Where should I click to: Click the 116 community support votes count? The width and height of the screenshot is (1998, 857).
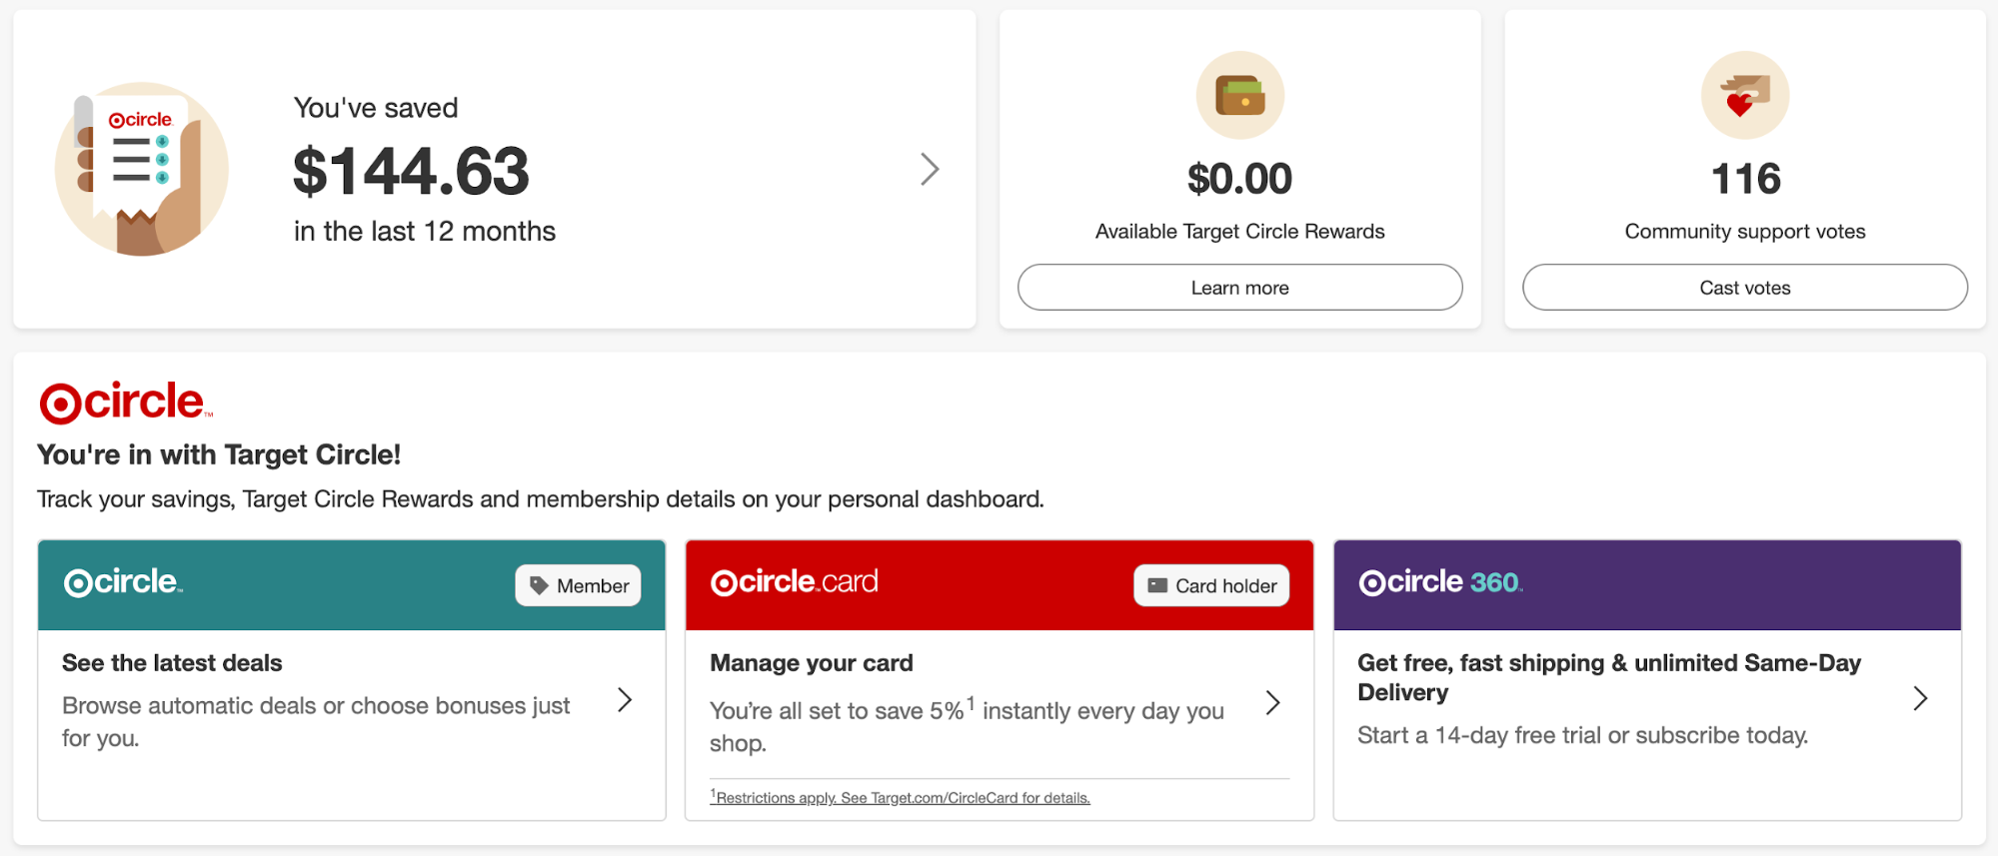pyautogui.click(x=1745, y=179)
